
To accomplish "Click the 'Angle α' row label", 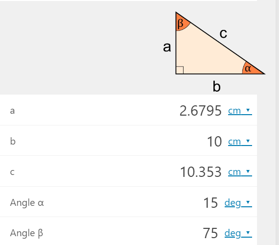I will 27,203.
